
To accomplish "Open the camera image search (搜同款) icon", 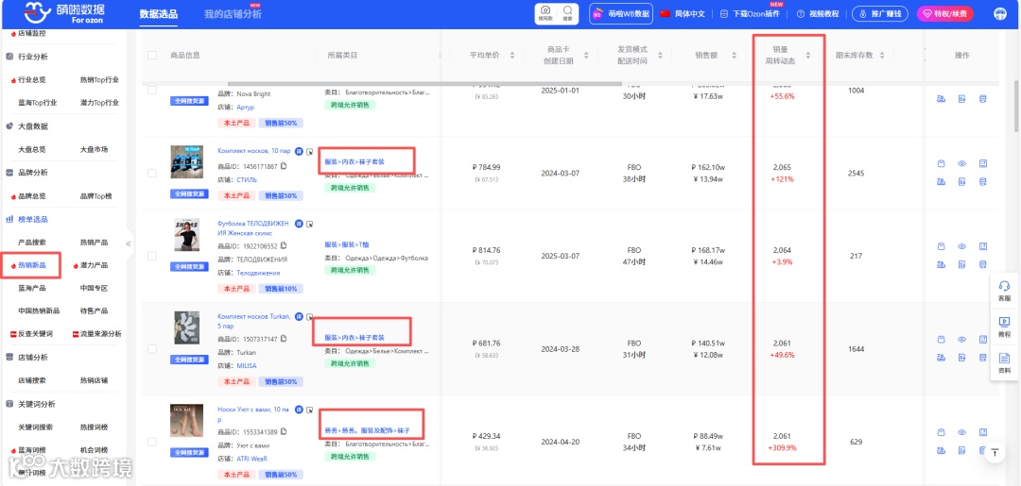I will tap(545, 13).
